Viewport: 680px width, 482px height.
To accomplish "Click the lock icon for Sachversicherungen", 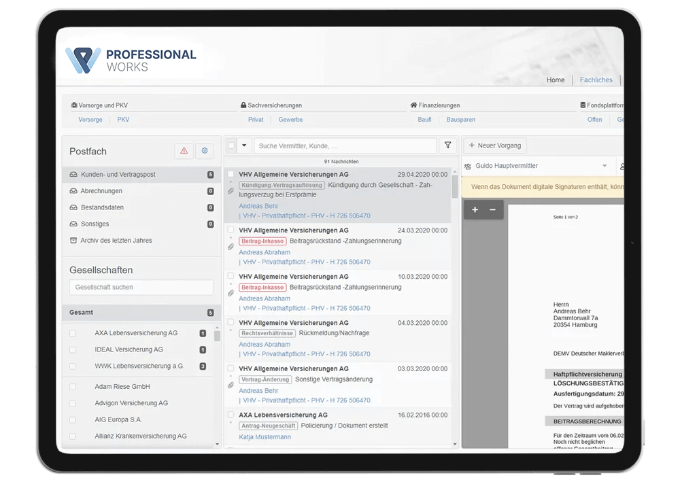I will [x=243, y=105].
